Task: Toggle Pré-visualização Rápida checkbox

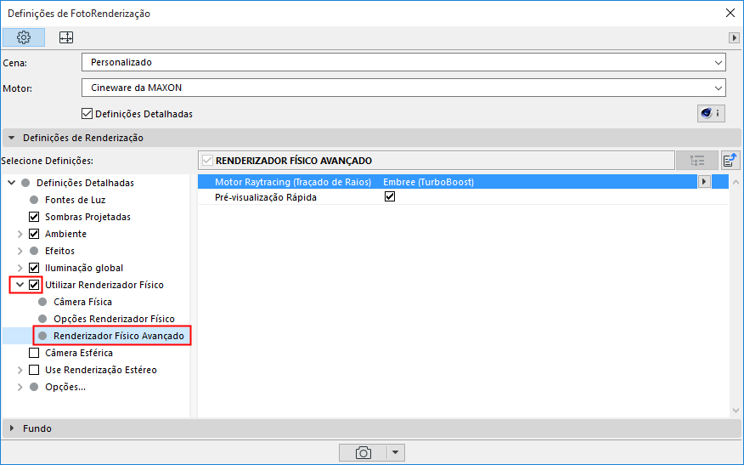Action: [390, 196]
